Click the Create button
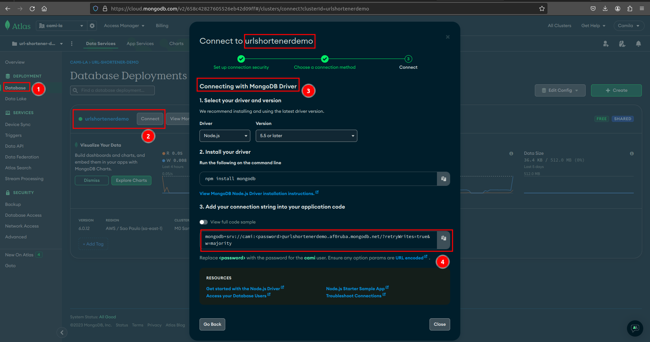 (x=616, y=90)
